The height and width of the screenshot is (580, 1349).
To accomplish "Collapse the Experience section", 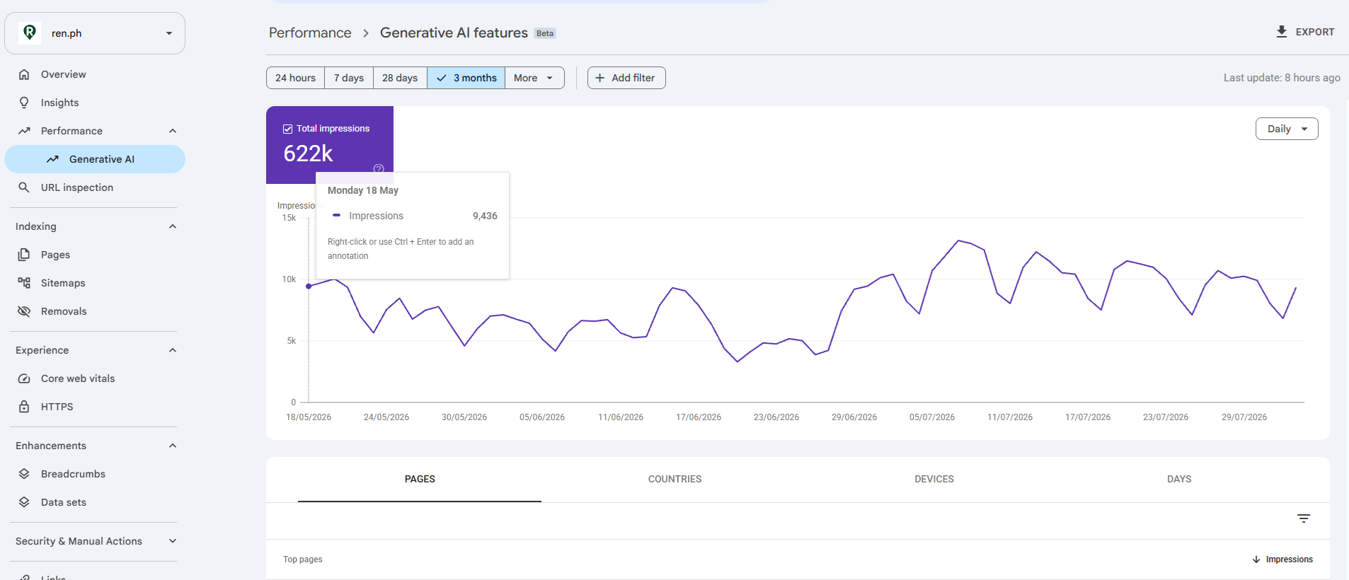I will tap(173, 350).
